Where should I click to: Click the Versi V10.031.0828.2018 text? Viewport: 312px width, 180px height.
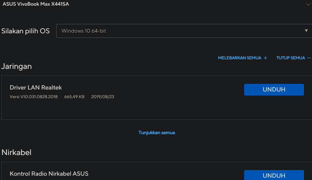pyautogui.click(x=34, y=97)
